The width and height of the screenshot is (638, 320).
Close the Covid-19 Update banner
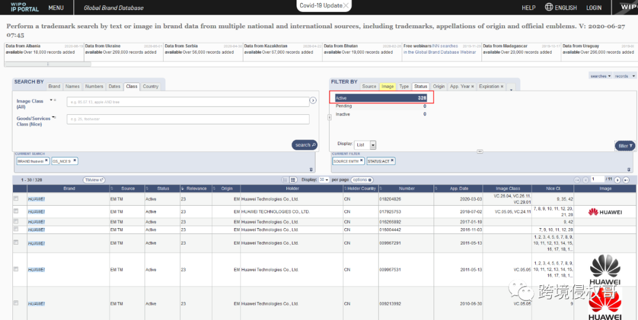346,5
